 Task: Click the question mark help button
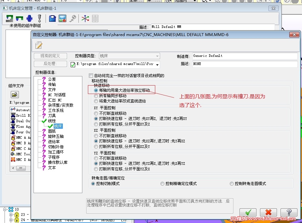click(x=289, y=212)
